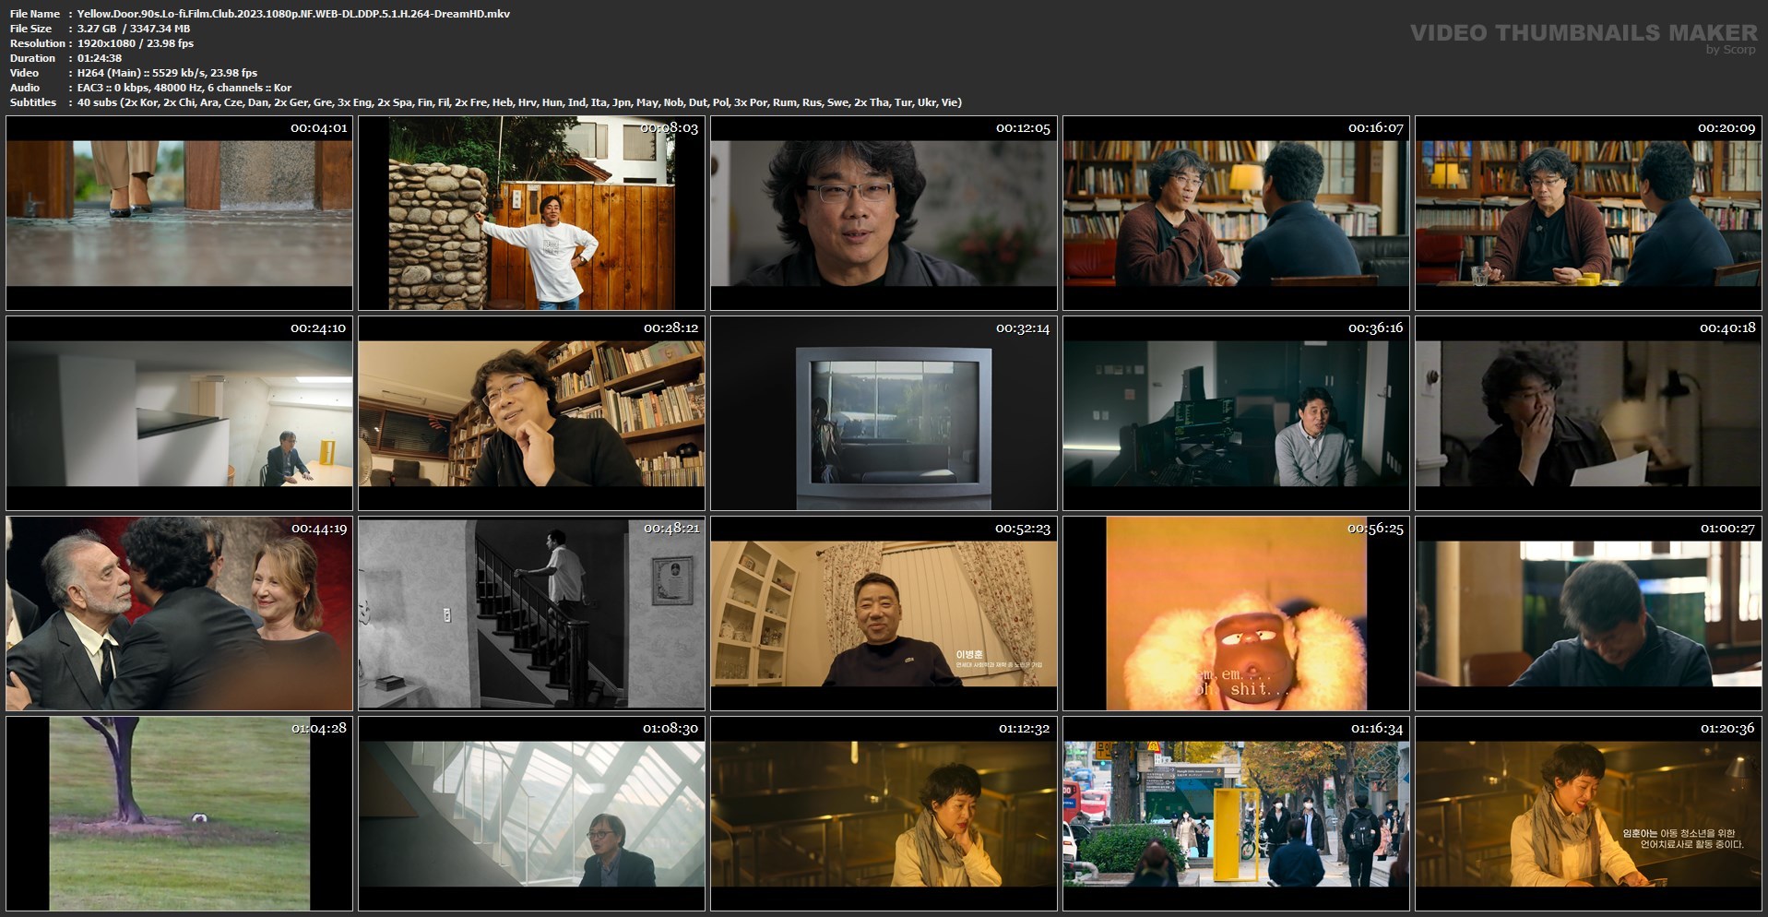Click the file size value 3.27 GB

(97, 29)
